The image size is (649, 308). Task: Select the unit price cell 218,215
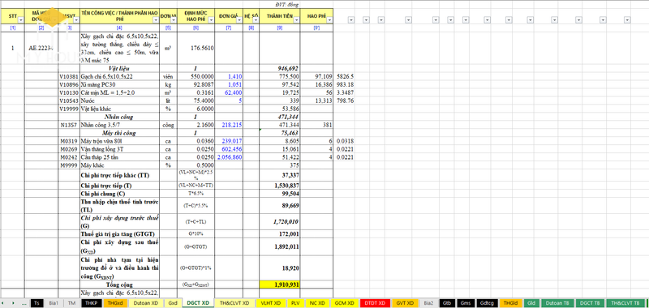pyautogui.click(x=229, y=125)
